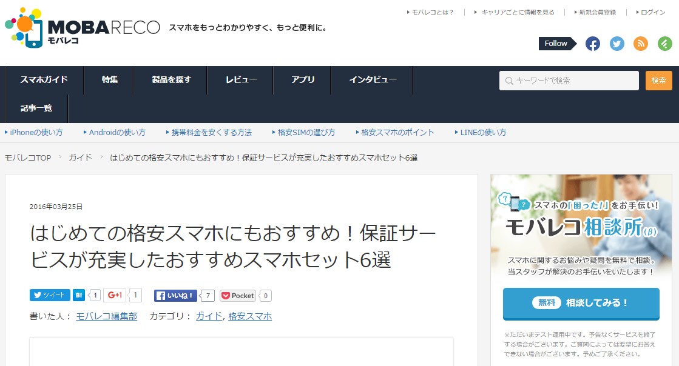This screenshot has width=679, height=366.
Task: Focus the キーワードで検索 search field
Action: tap(569, 81)
